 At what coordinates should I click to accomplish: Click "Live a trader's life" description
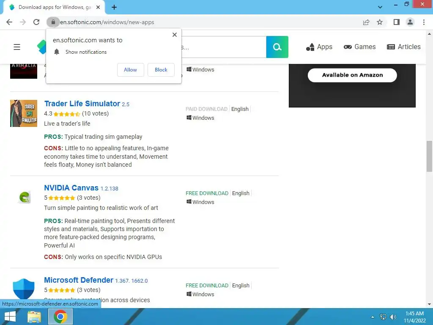click(x=67, y=124)
